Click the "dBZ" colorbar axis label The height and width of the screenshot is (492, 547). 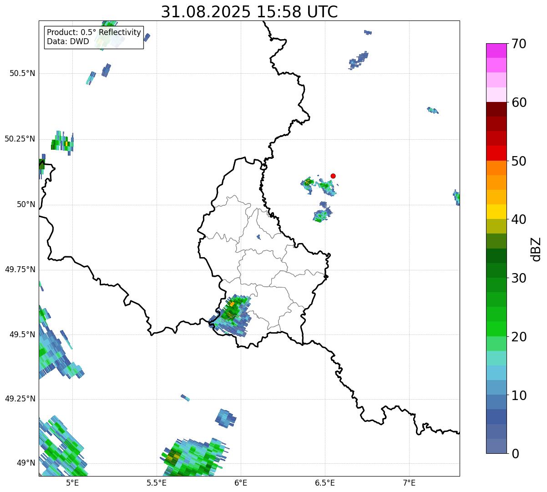tap(536, 249)
